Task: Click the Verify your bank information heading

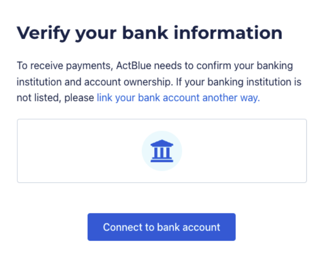Action: pyautogui.click(x=149, y=33)
